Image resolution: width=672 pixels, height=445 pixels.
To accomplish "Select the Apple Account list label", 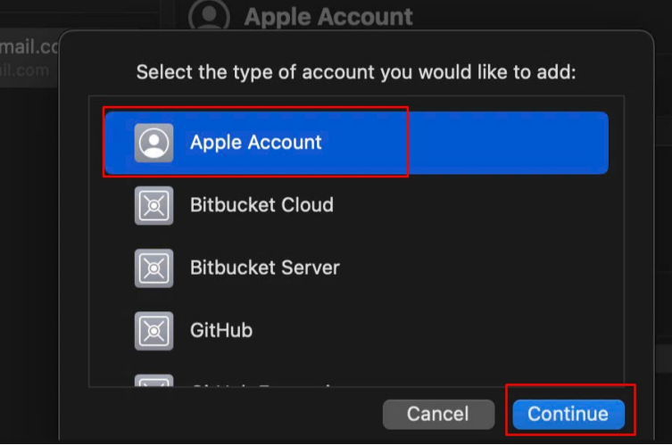I will tap(255, 143).
